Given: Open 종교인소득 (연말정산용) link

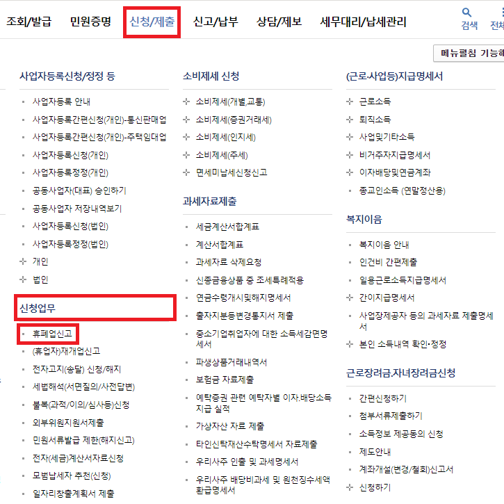Looking at the screenshot, I should [x=403, y=191].
